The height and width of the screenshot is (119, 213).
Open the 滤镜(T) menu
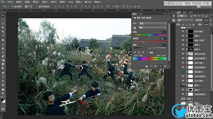click(63, 2)
